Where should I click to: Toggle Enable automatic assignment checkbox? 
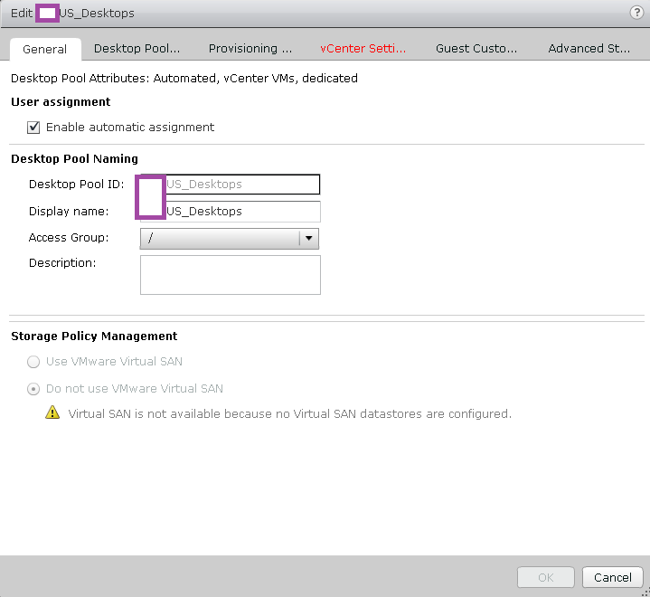pos(33,128)
